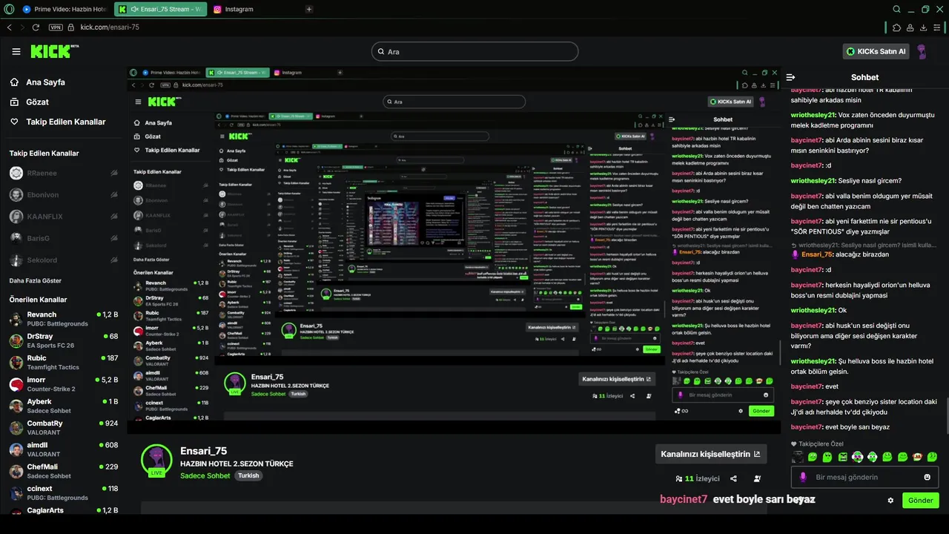This screenshot has width=949, height=534.
Task: Open a new browser tab
Action: tap(309, 9)
